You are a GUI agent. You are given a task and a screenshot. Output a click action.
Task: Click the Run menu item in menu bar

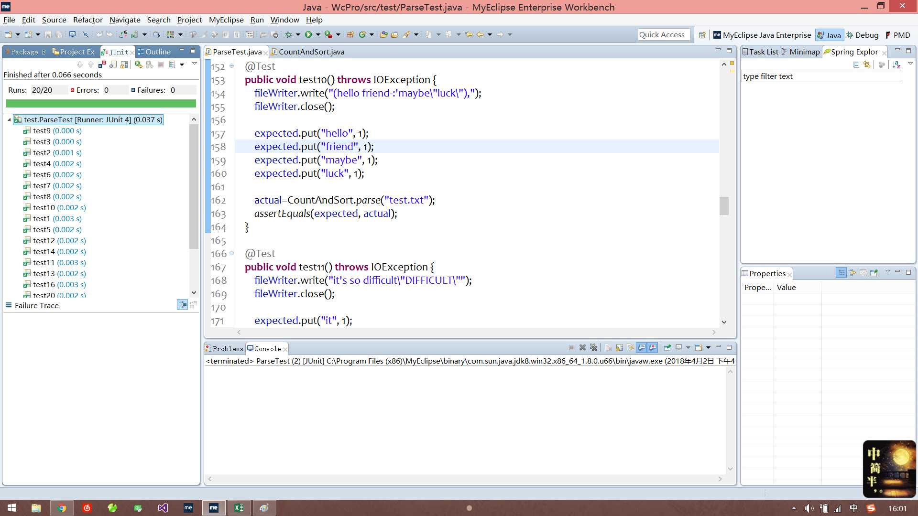(x=257, y=20)
